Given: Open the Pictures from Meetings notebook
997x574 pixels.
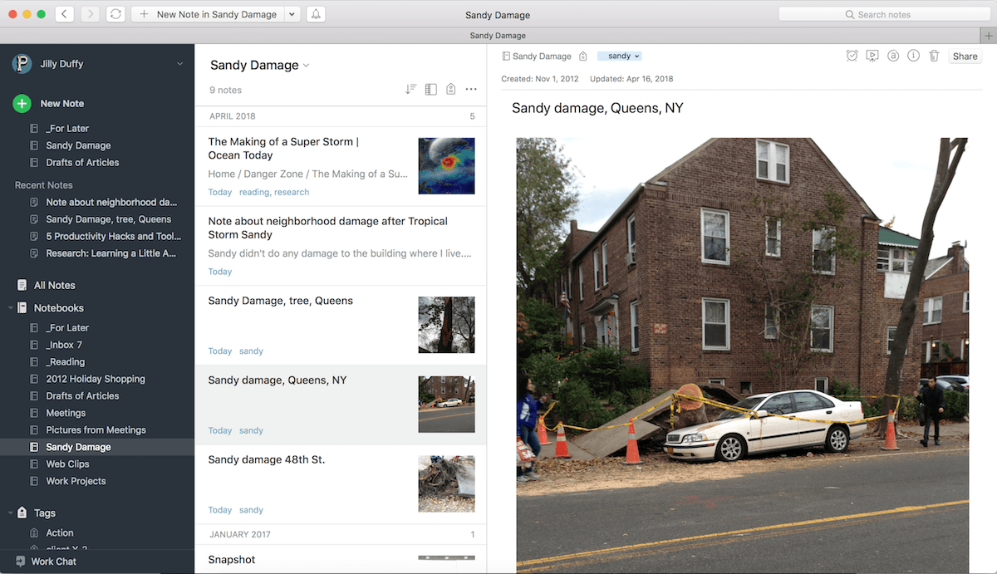Looking at the screenshot, I should pyautogui.click(x=96, y=430).
